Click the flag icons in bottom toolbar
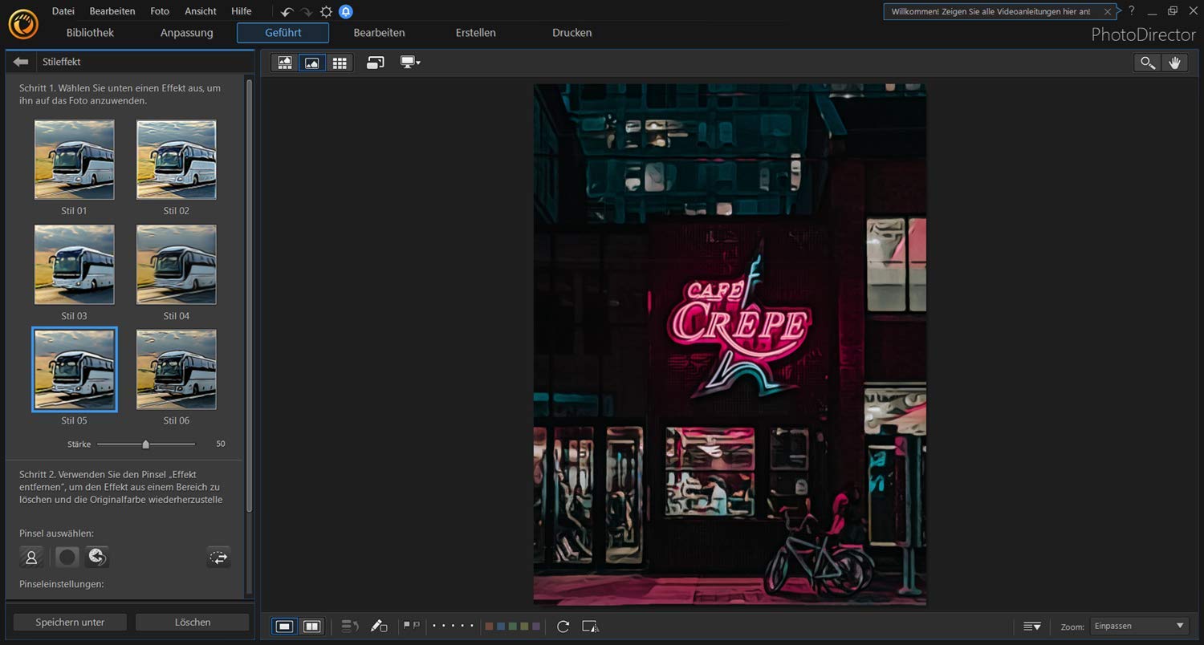 click(412, 625)
